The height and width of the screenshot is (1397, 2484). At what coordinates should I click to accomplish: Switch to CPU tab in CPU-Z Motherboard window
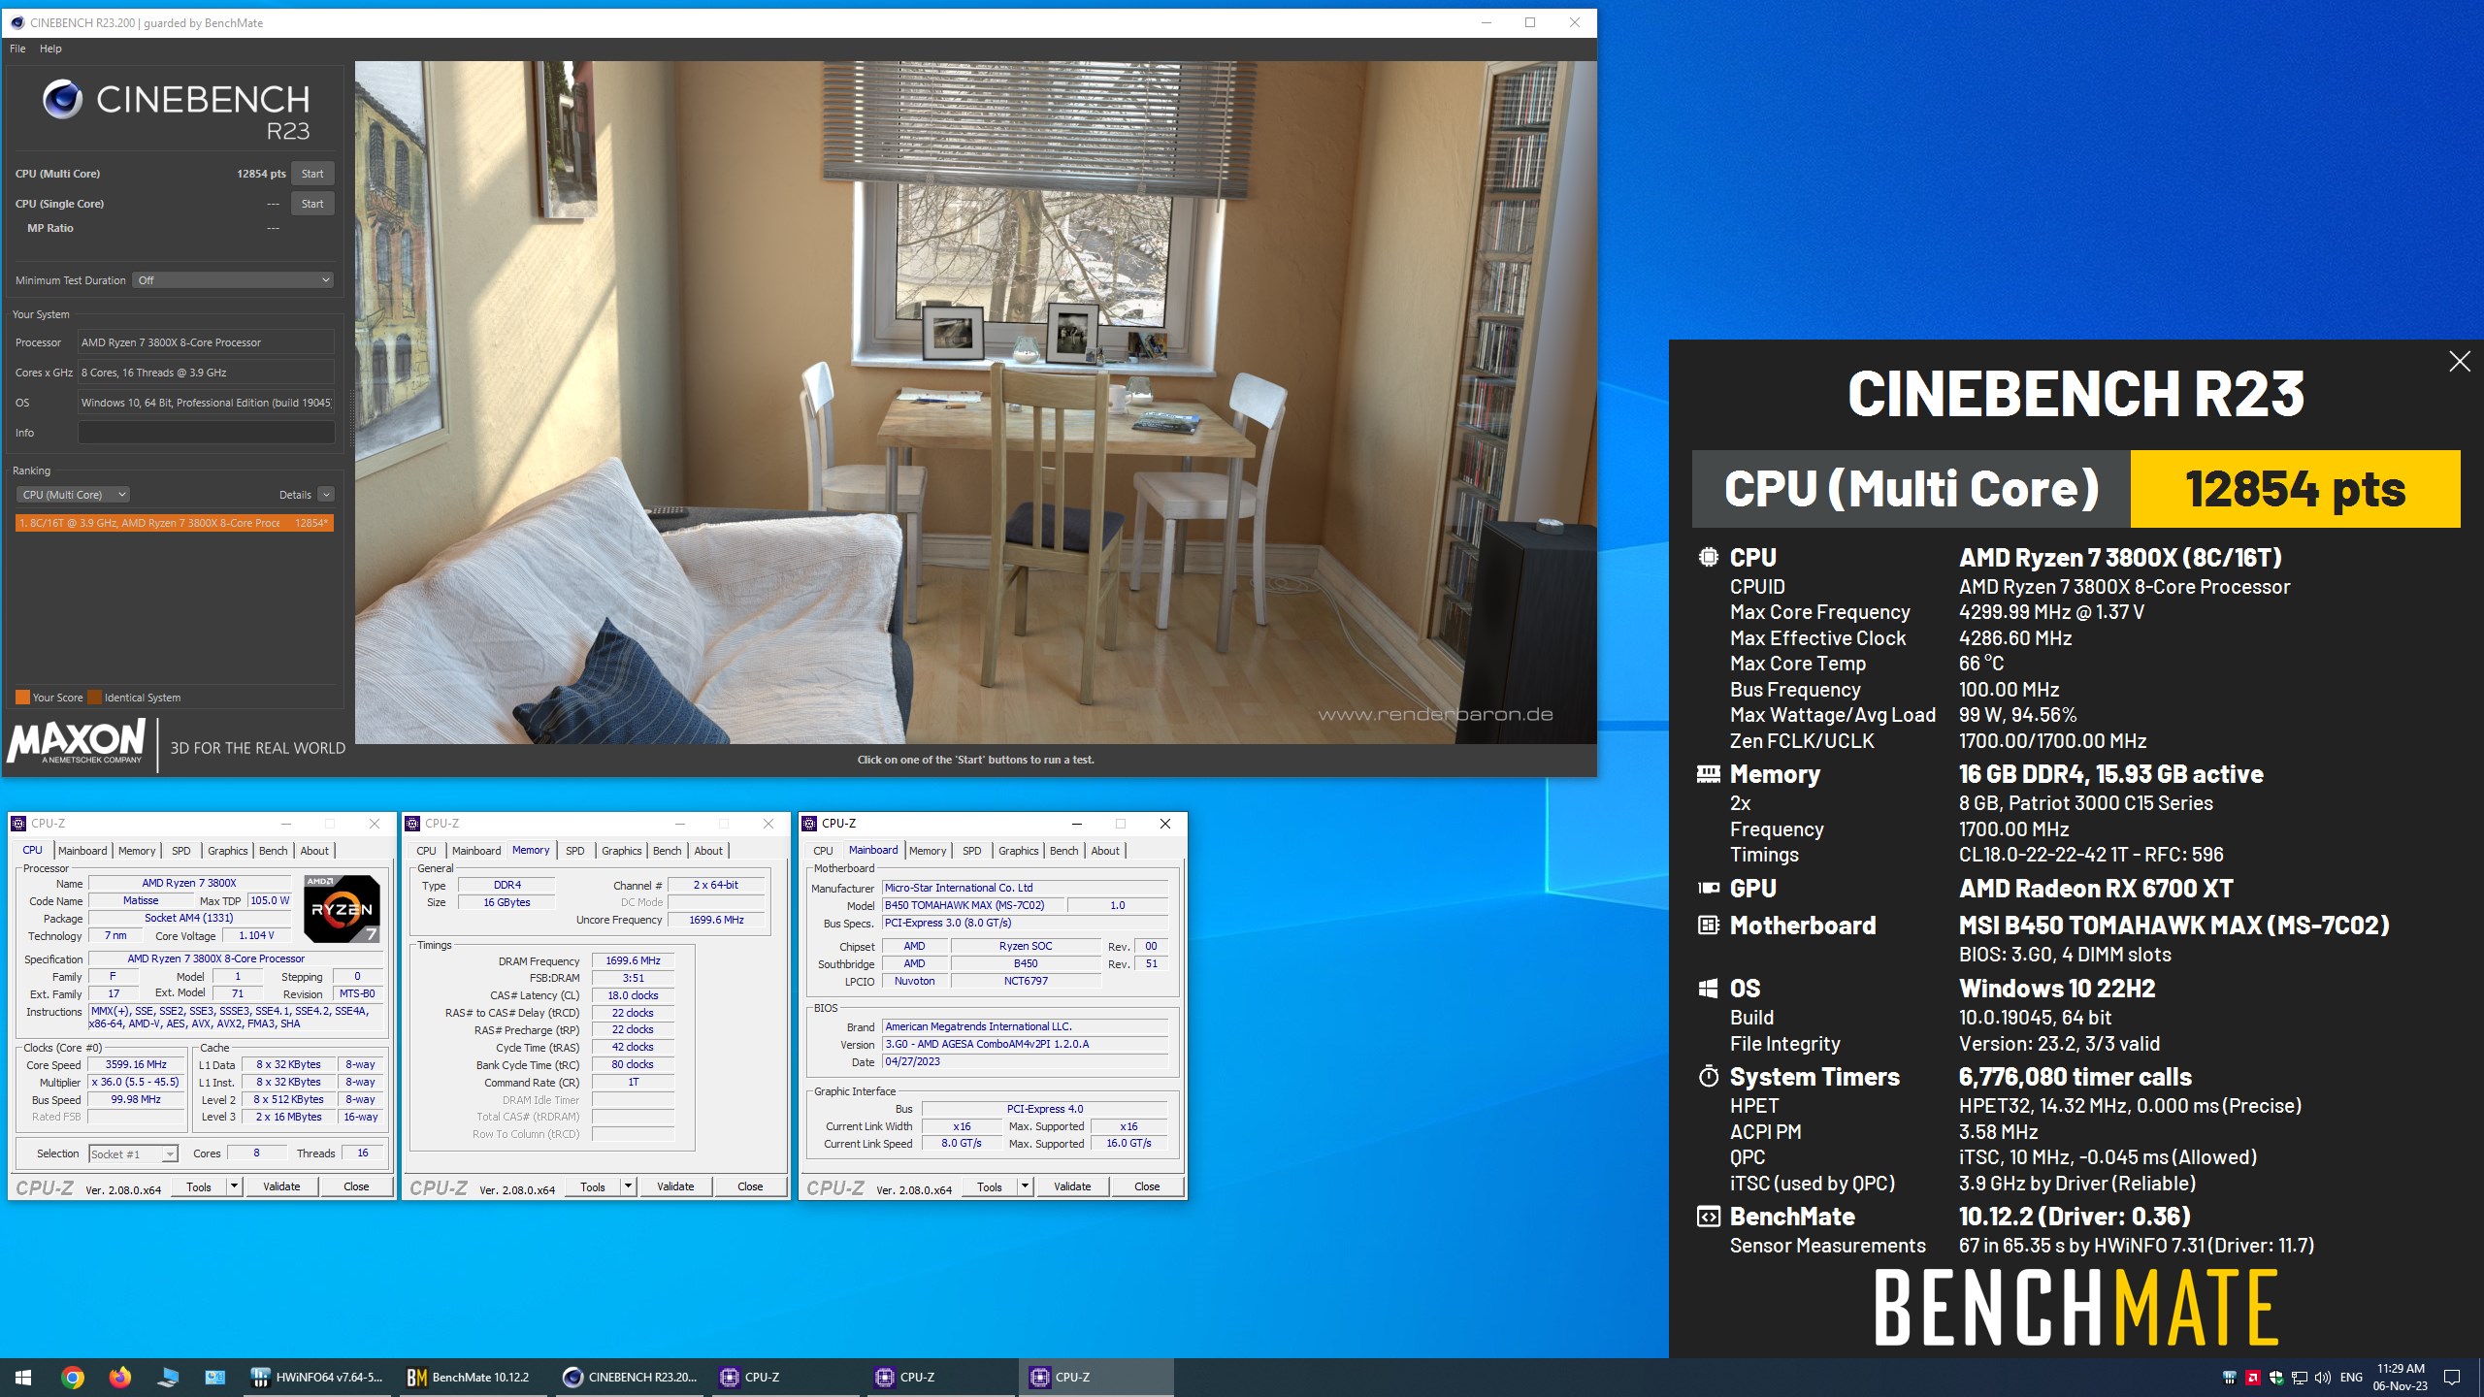(x=823, y=851)
